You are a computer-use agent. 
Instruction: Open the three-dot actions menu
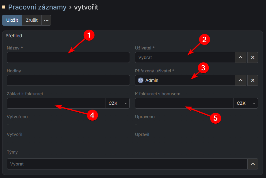46,20
